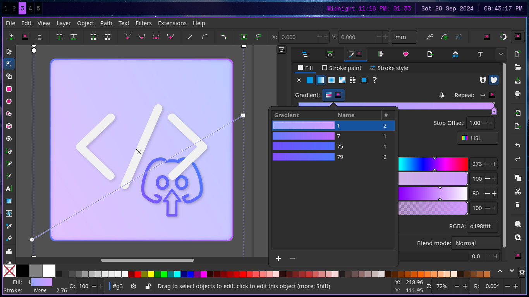
Task: Click the Undo icon in command bar
Action: click(518, 145)
